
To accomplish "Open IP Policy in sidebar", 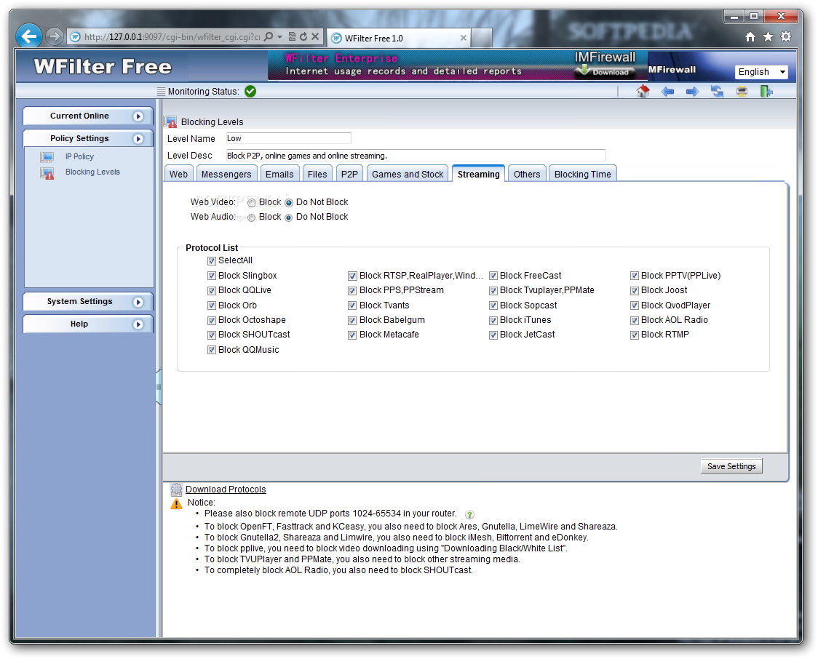I will (80, 156).
